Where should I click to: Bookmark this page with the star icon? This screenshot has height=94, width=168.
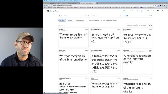[x=156, y=5]
